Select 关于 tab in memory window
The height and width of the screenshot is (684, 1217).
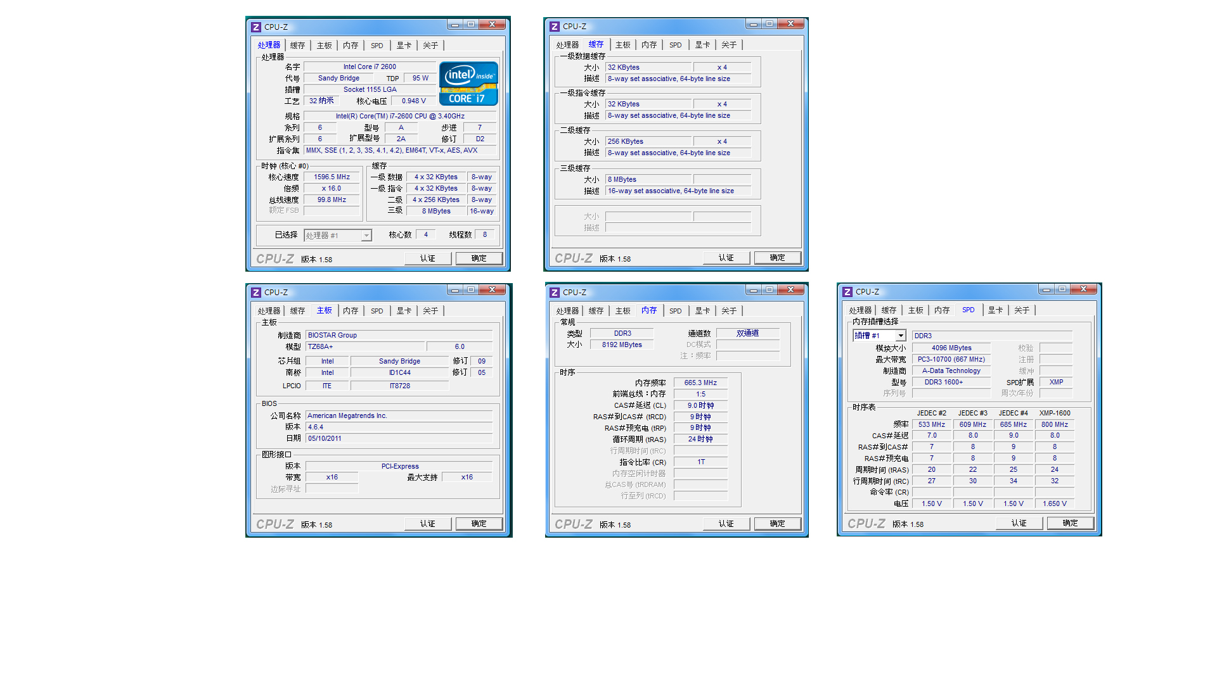(x=729, y=311)
